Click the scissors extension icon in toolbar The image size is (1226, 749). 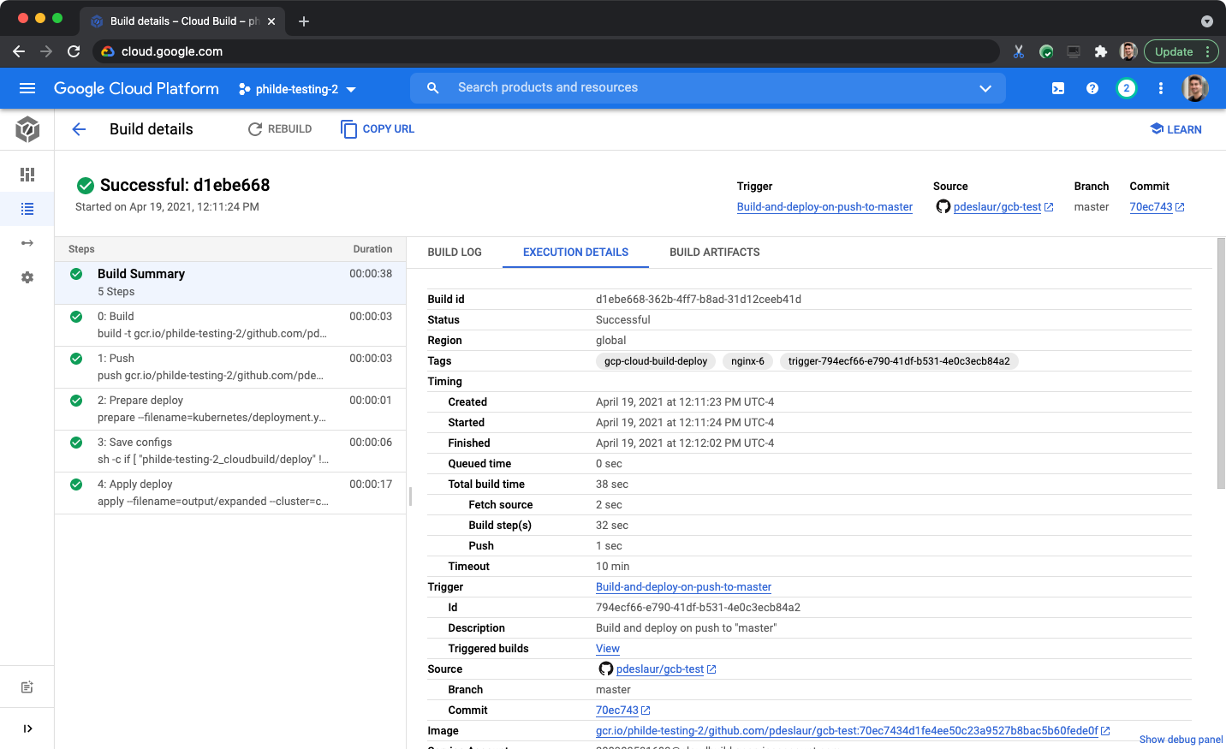[x=1019, y=51]
